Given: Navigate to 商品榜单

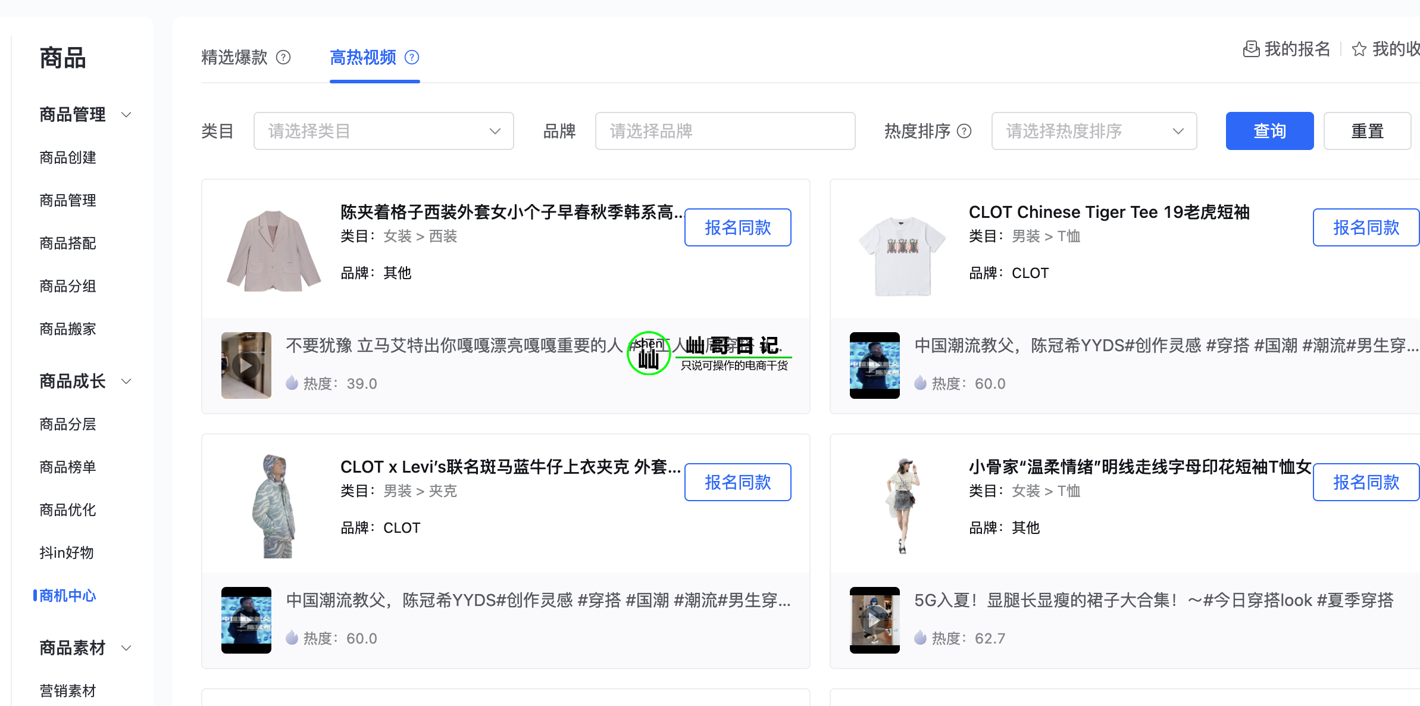Looking at the screenshot, I should point(68,467).
